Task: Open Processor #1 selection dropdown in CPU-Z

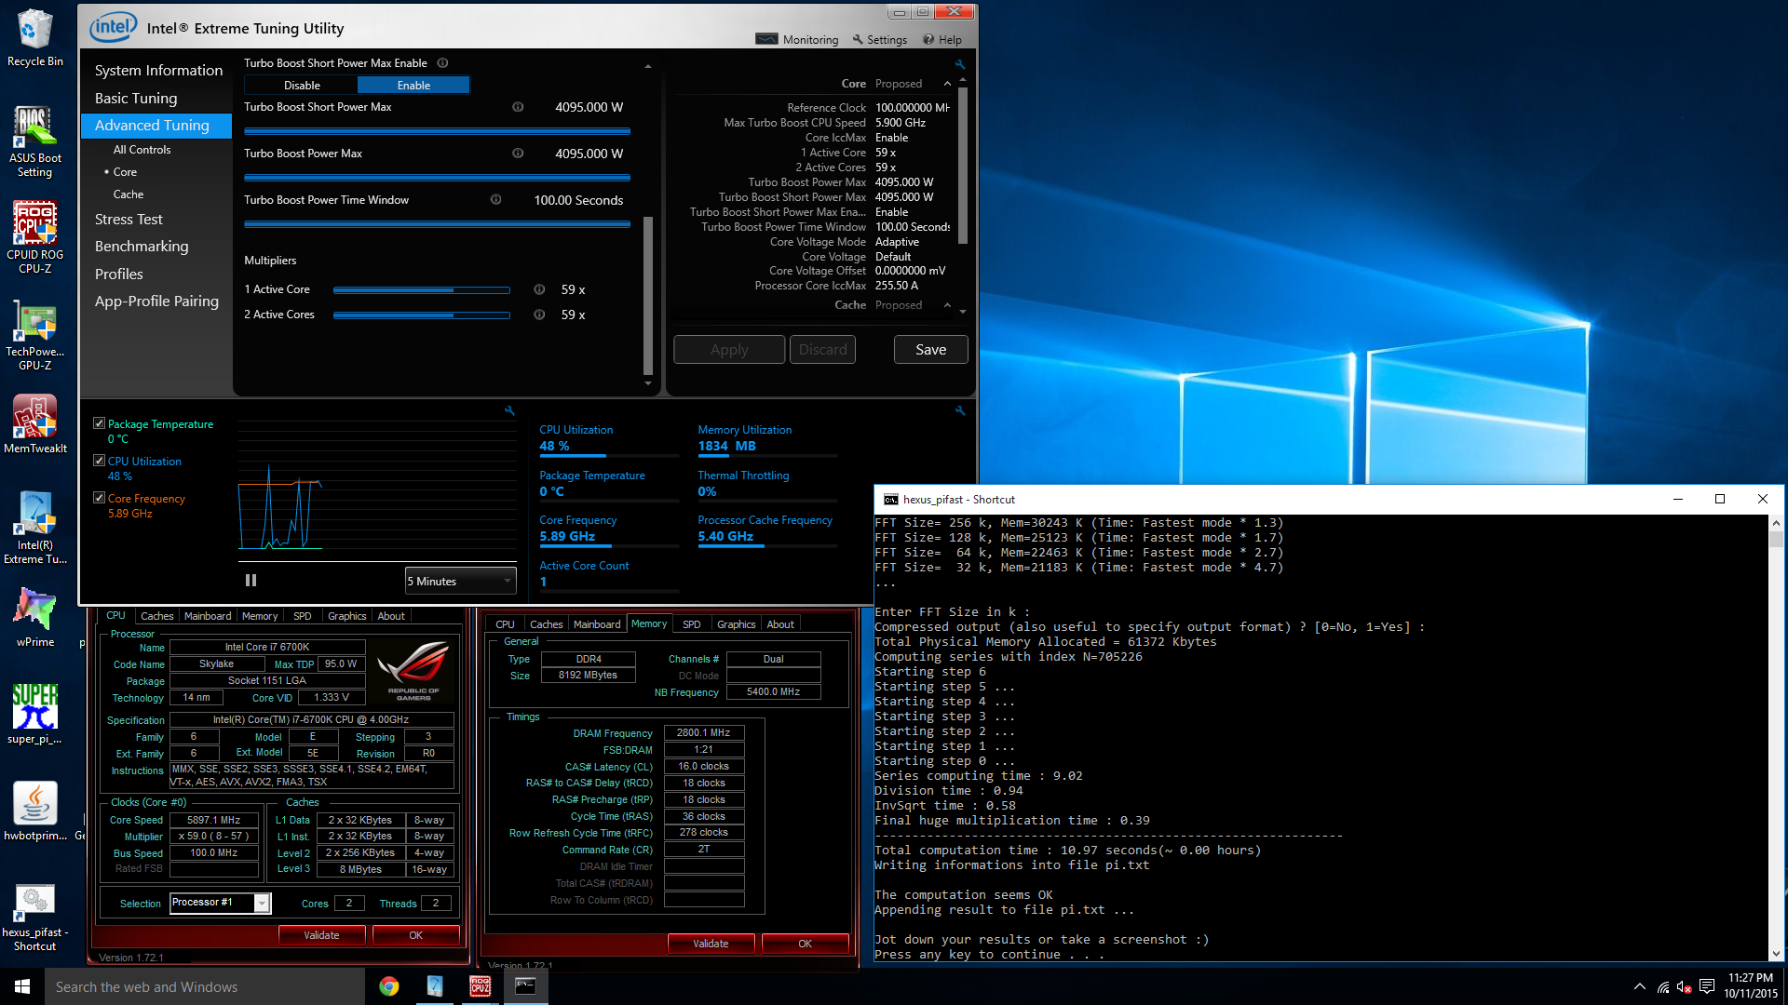Action: pyautogui.click(x=221, y=903)
